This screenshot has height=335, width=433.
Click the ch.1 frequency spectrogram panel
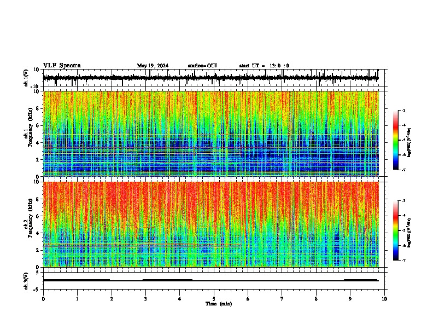tap(215, 134)
